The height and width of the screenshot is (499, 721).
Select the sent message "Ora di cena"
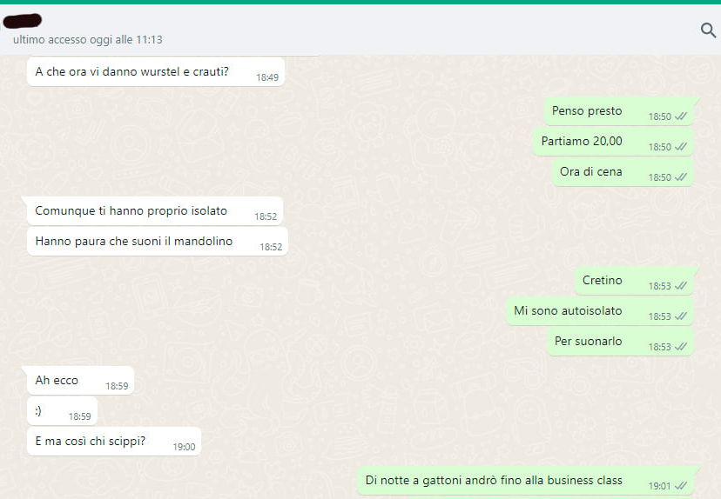point(623,171)
